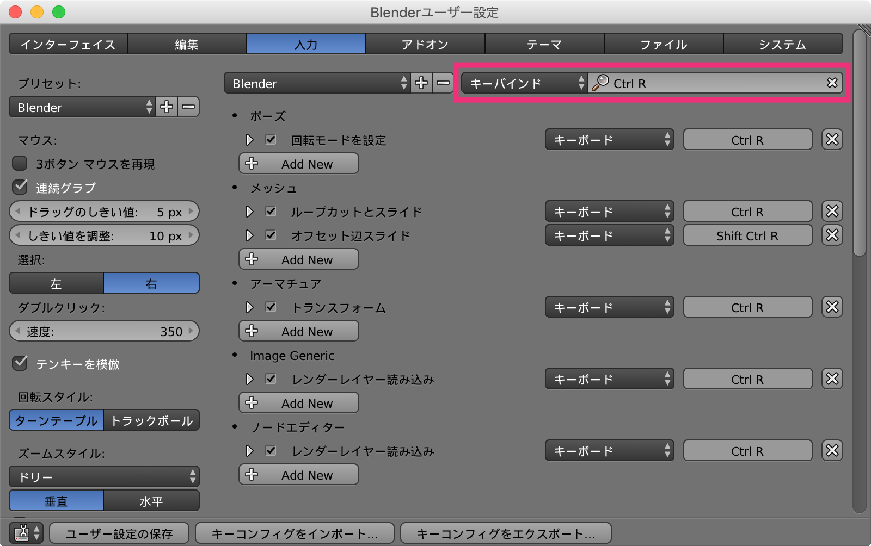
Task: Open the キーバインド filter type dropdown
Action: click(x=524, y=83)
